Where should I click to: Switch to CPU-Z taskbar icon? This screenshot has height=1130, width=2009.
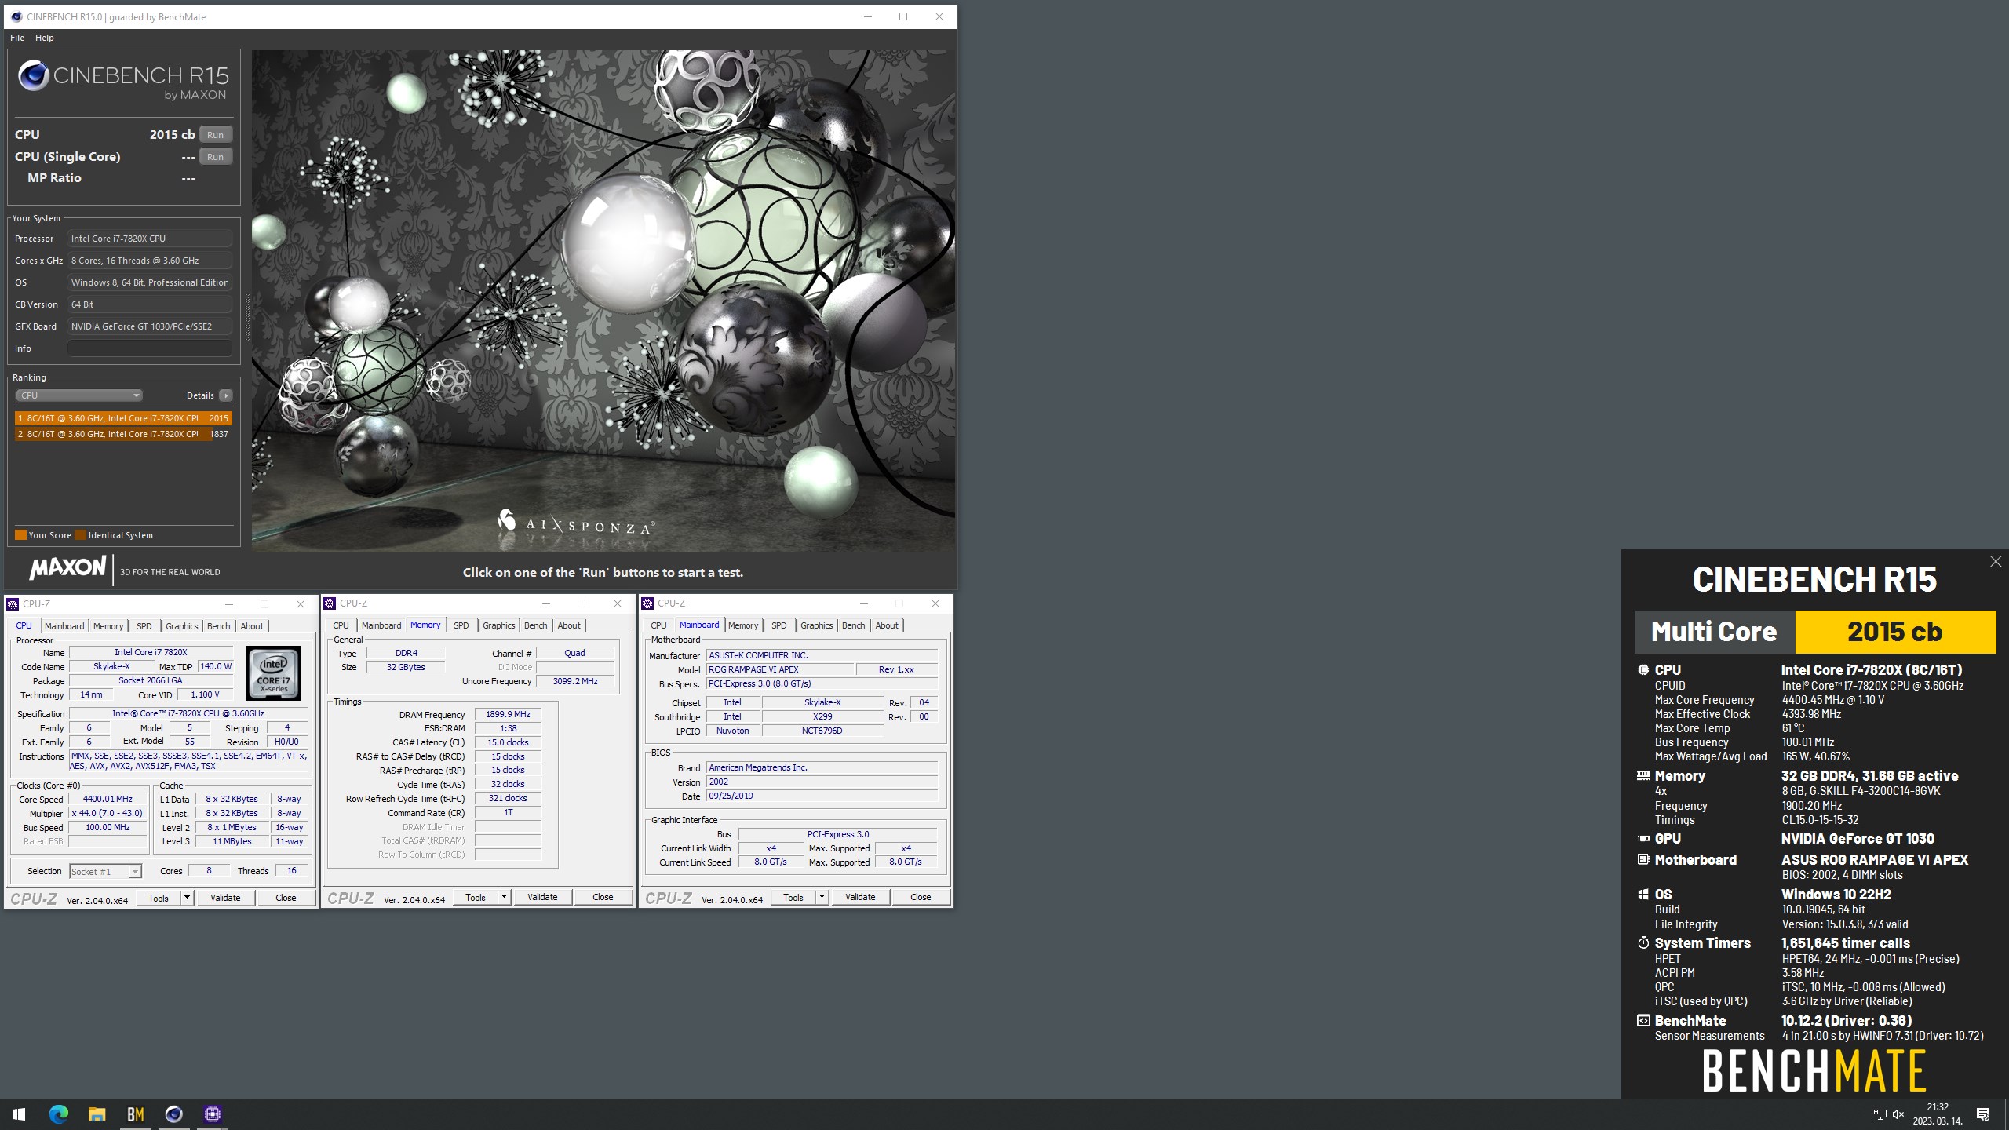point(213,1114)
